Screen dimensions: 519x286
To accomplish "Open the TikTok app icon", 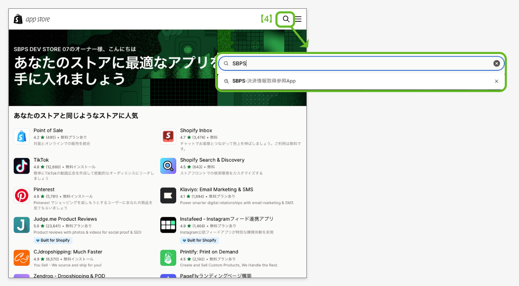I will (22, 166).
